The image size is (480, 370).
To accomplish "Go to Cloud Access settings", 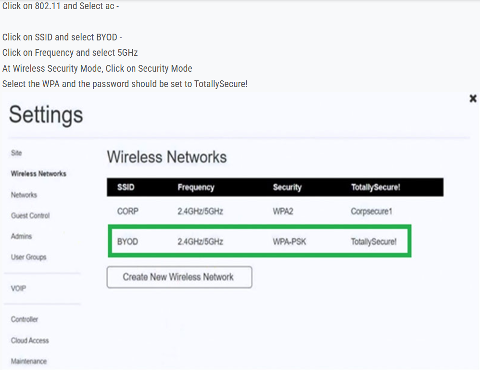I will coord(30,341).
